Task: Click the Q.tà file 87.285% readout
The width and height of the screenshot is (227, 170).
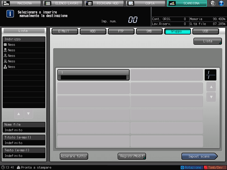Action: (x=208, y=24)
